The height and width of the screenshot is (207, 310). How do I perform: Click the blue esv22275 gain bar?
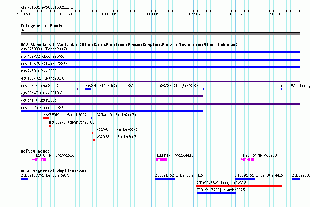[x=112, y=111]
